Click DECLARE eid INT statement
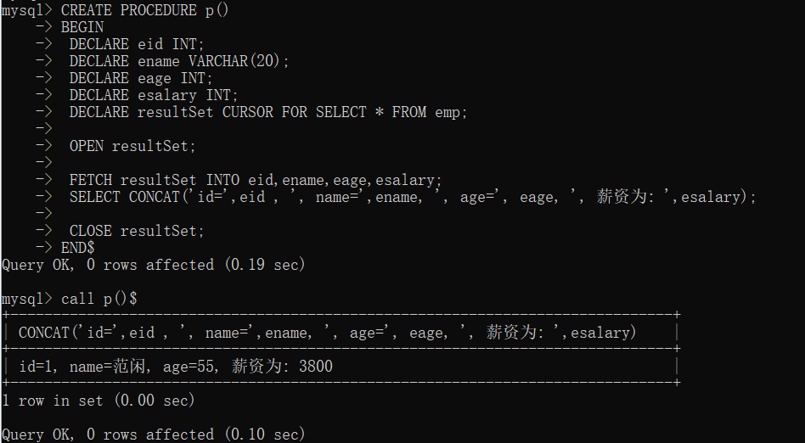The height and width of the screenshot is (443, 805). click(x=137, y=44)
